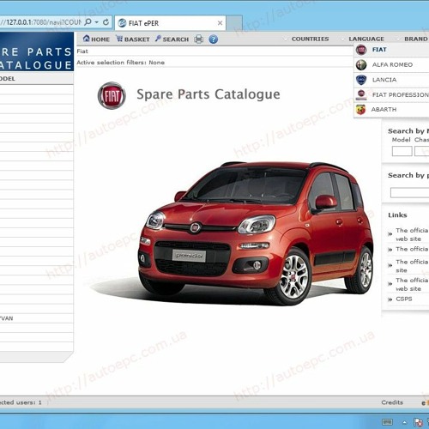Select FIAT PROFESSIONAL in the brand list
The width and height of the screenshot is (429, 429).
(x=391, y=94)
